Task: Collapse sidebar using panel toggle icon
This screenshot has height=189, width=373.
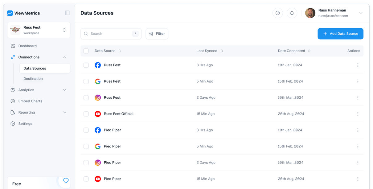Action: tap(67, 13)
